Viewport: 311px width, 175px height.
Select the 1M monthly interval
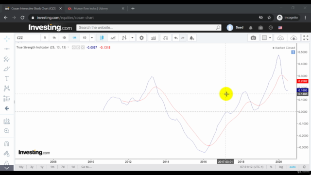(x=74, y=38)
